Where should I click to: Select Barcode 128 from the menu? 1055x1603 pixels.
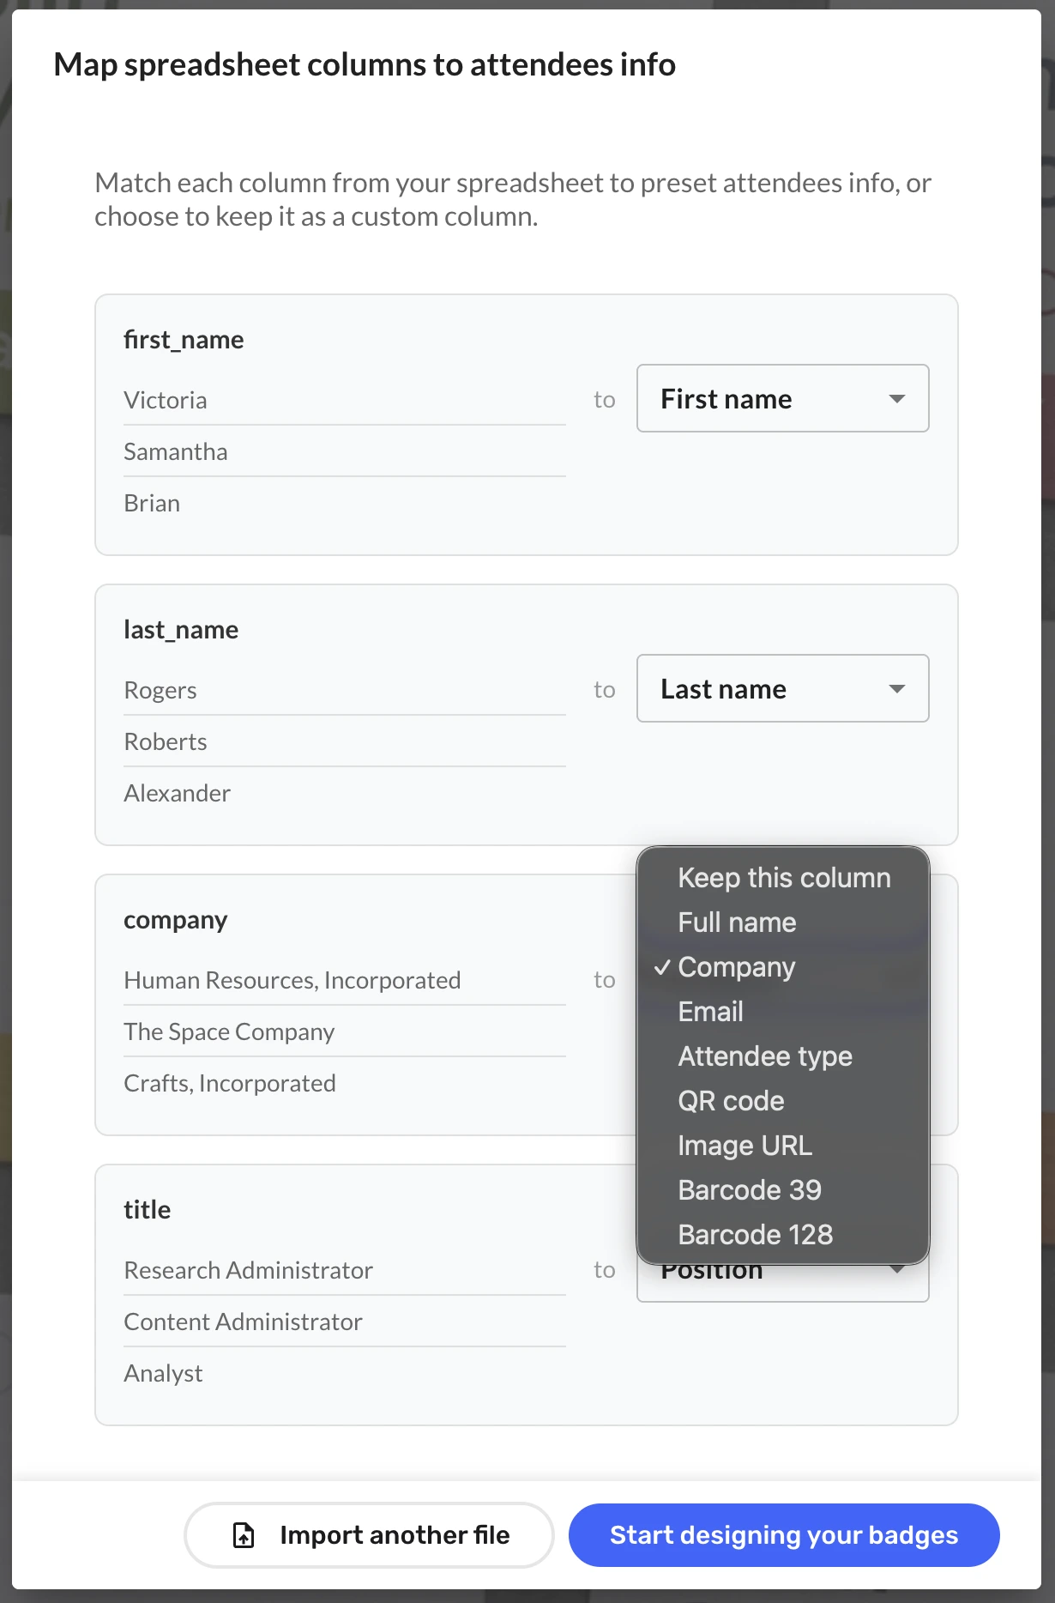point(755,1235)
